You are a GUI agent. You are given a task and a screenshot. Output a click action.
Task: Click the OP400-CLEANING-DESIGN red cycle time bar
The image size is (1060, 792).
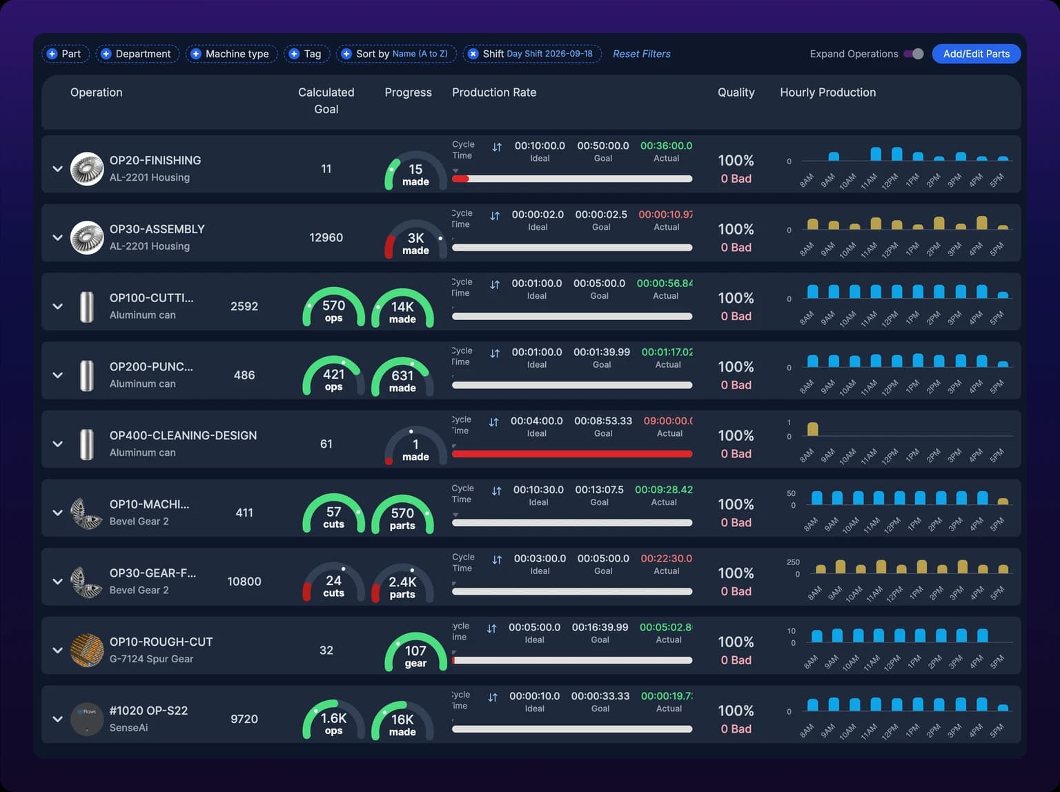pos(572,454)
